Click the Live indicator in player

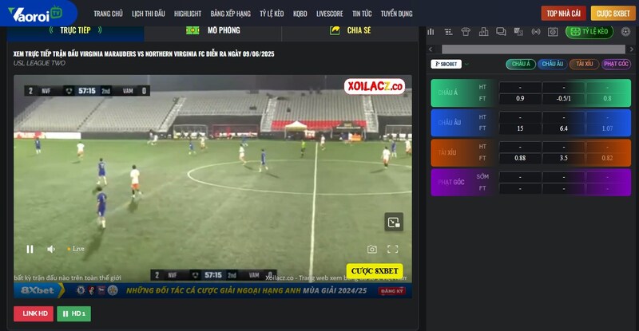(76, 249)
